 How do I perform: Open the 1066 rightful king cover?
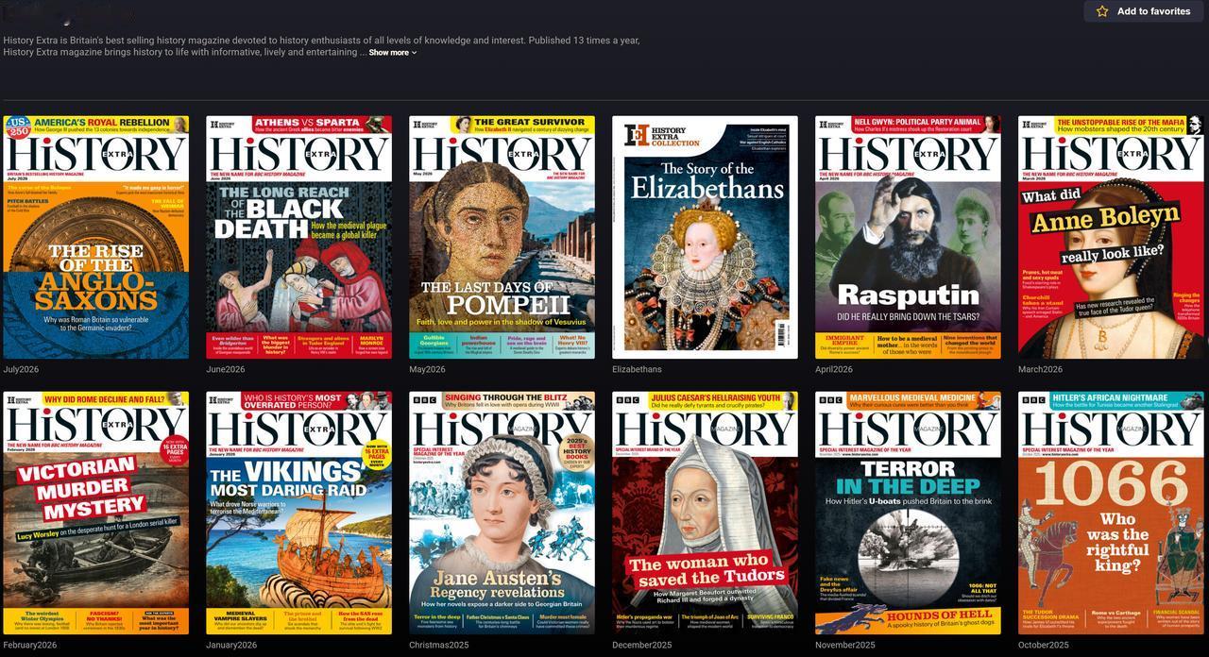1111,513
